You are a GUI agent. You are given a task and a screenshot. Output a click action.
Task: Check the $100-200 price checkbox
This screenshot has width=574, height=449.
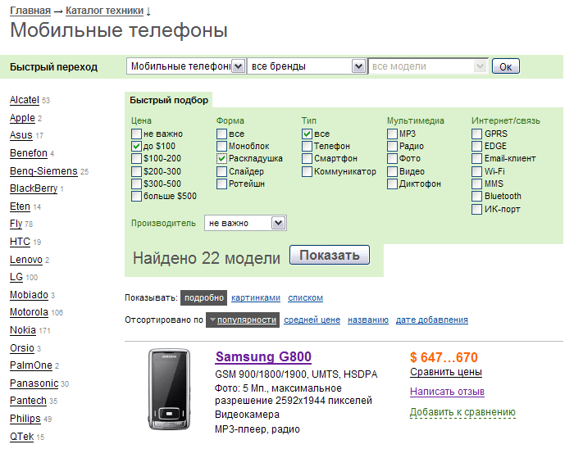[x=136, y=159]
